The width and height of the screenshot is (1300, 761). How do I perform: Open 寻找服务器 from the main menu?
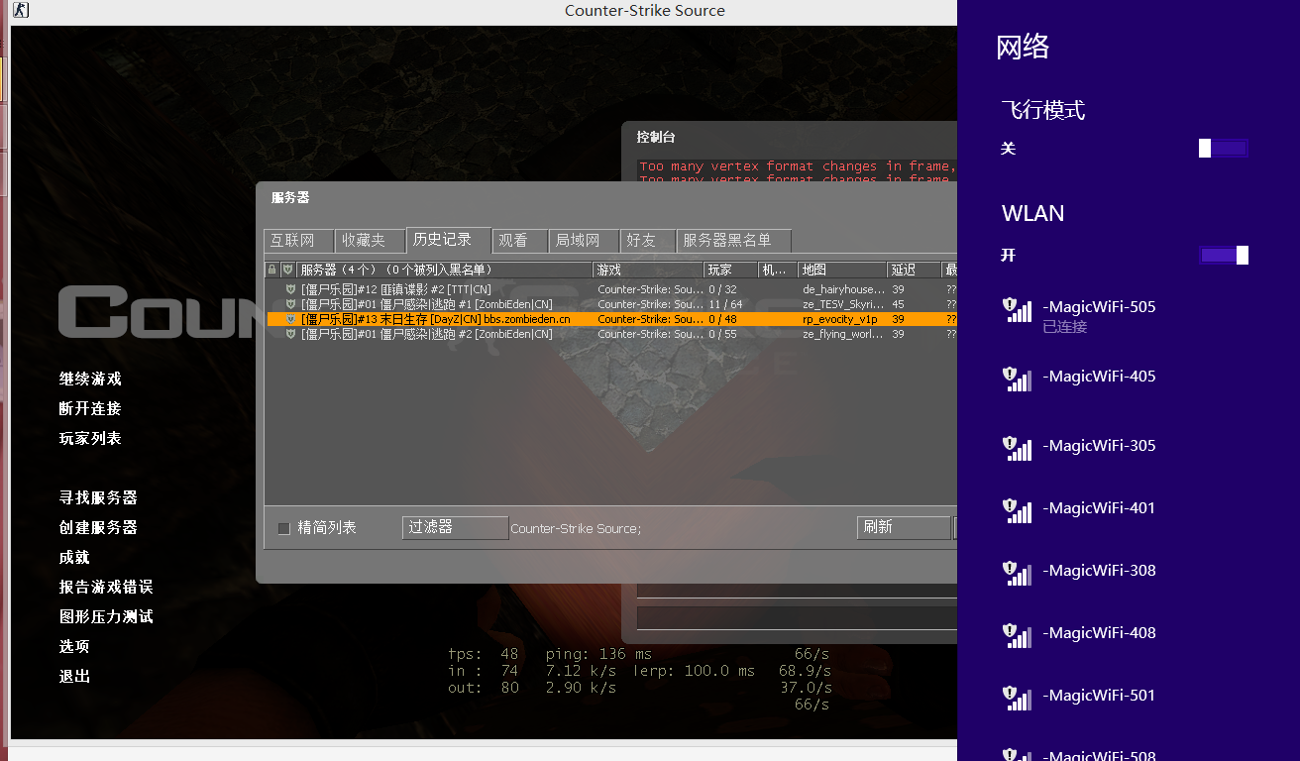(x=98, y=498)
